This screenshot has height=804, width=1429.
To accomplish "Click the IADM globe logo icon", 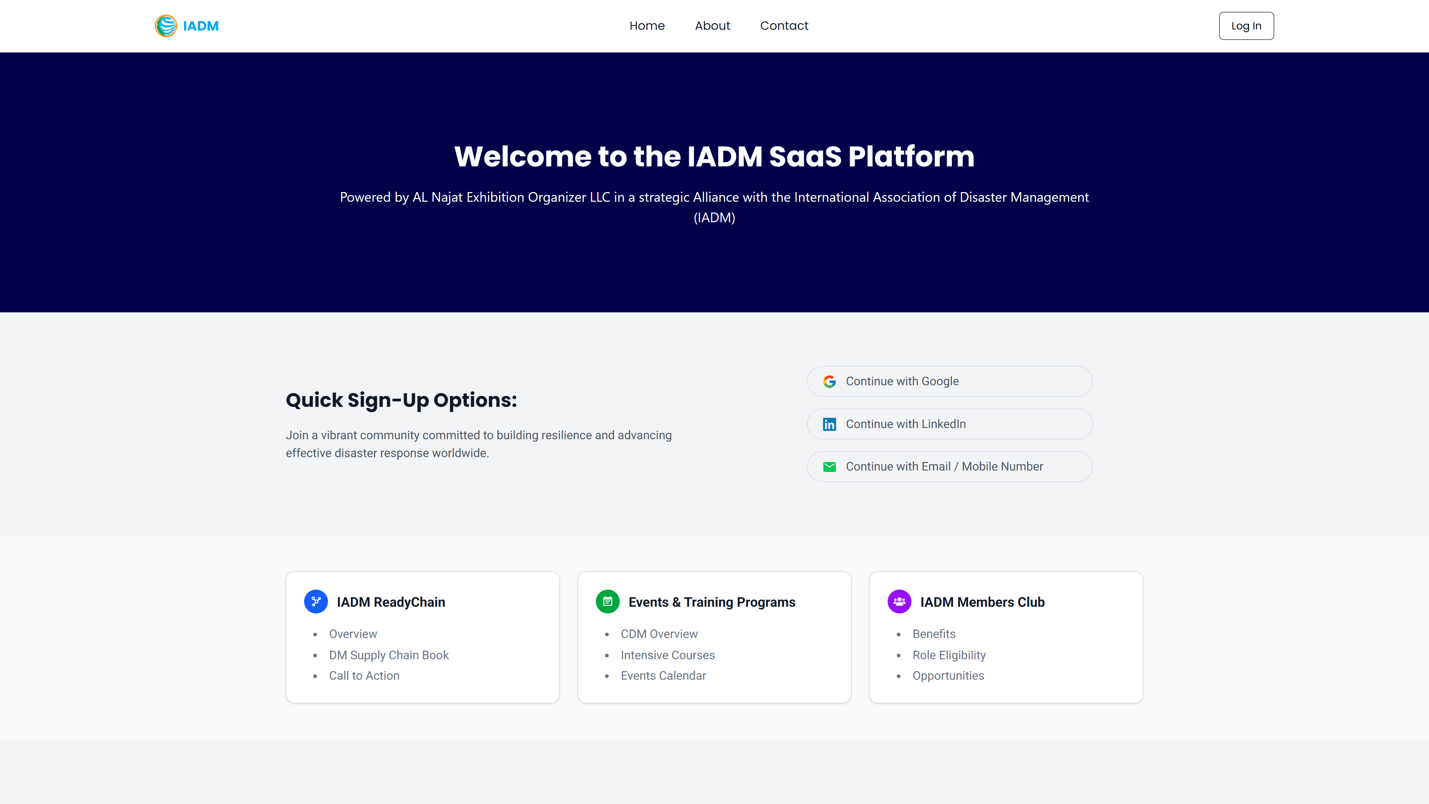I will [165, 26].
